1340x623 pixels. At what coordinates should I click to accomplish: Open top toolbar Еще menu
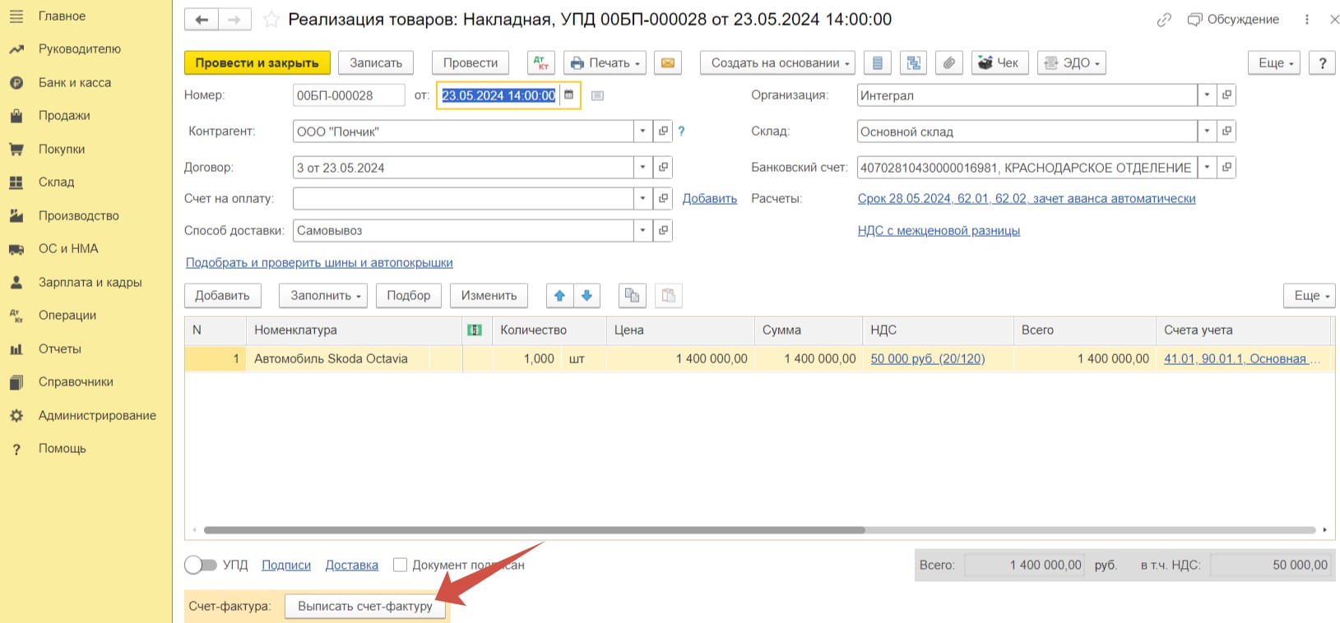point(1274,62)
